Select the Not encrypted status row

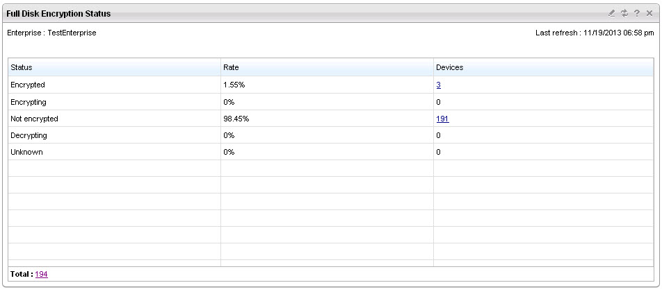click(34, 119)
